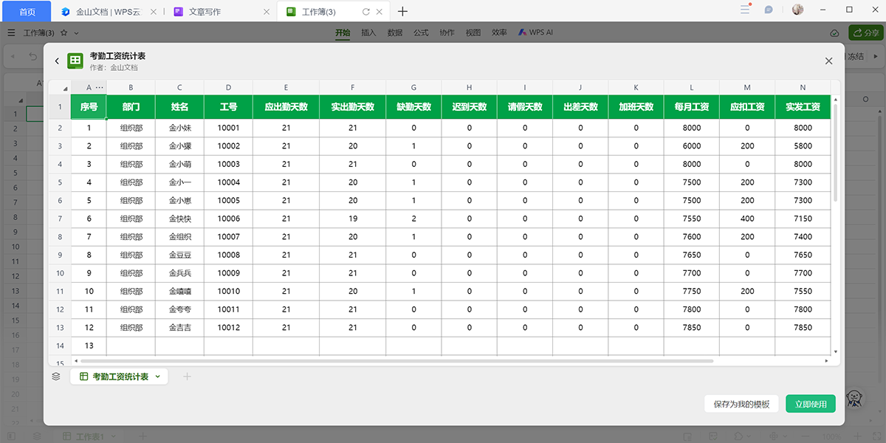
Task: Close the 考勤工资统计表 preview dialog
Action: pos(828,61)
